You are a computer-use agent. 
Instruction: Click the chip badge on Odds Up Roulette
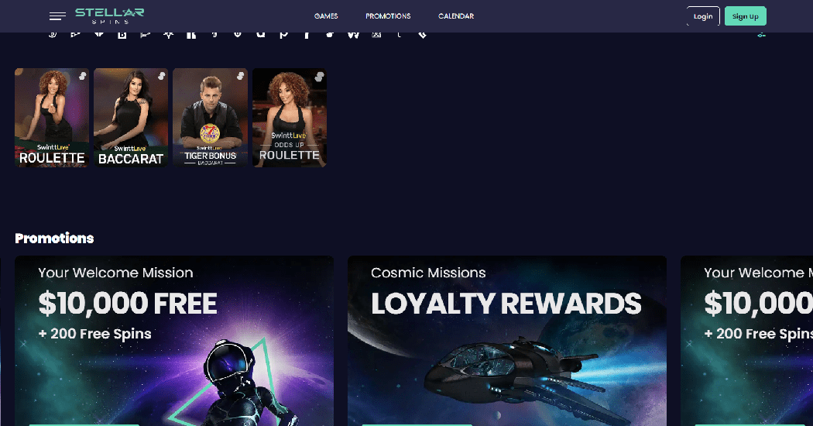319,77
